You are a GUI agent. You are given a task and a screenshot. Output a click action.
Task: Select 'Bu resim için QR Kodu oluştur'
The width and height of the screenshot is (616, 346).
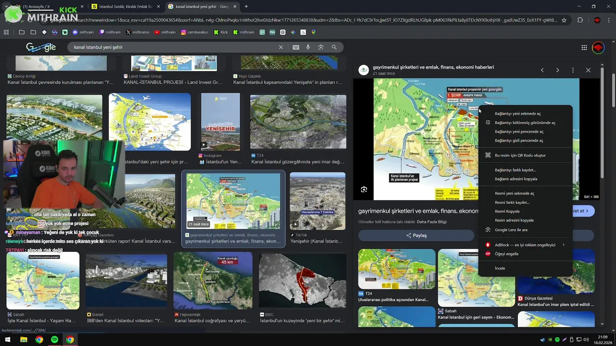click(526, 155)
